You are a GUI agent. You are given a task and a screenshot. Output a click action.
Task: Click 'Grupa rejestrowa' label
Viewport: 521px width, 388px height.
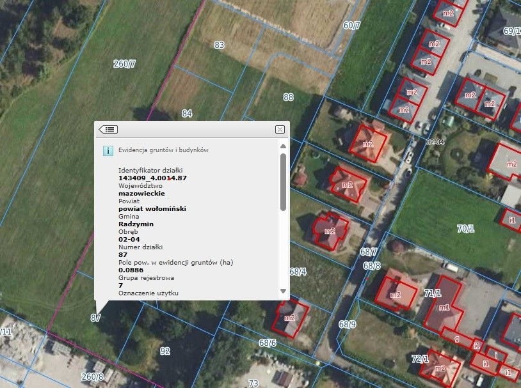[x=146, y=278]
